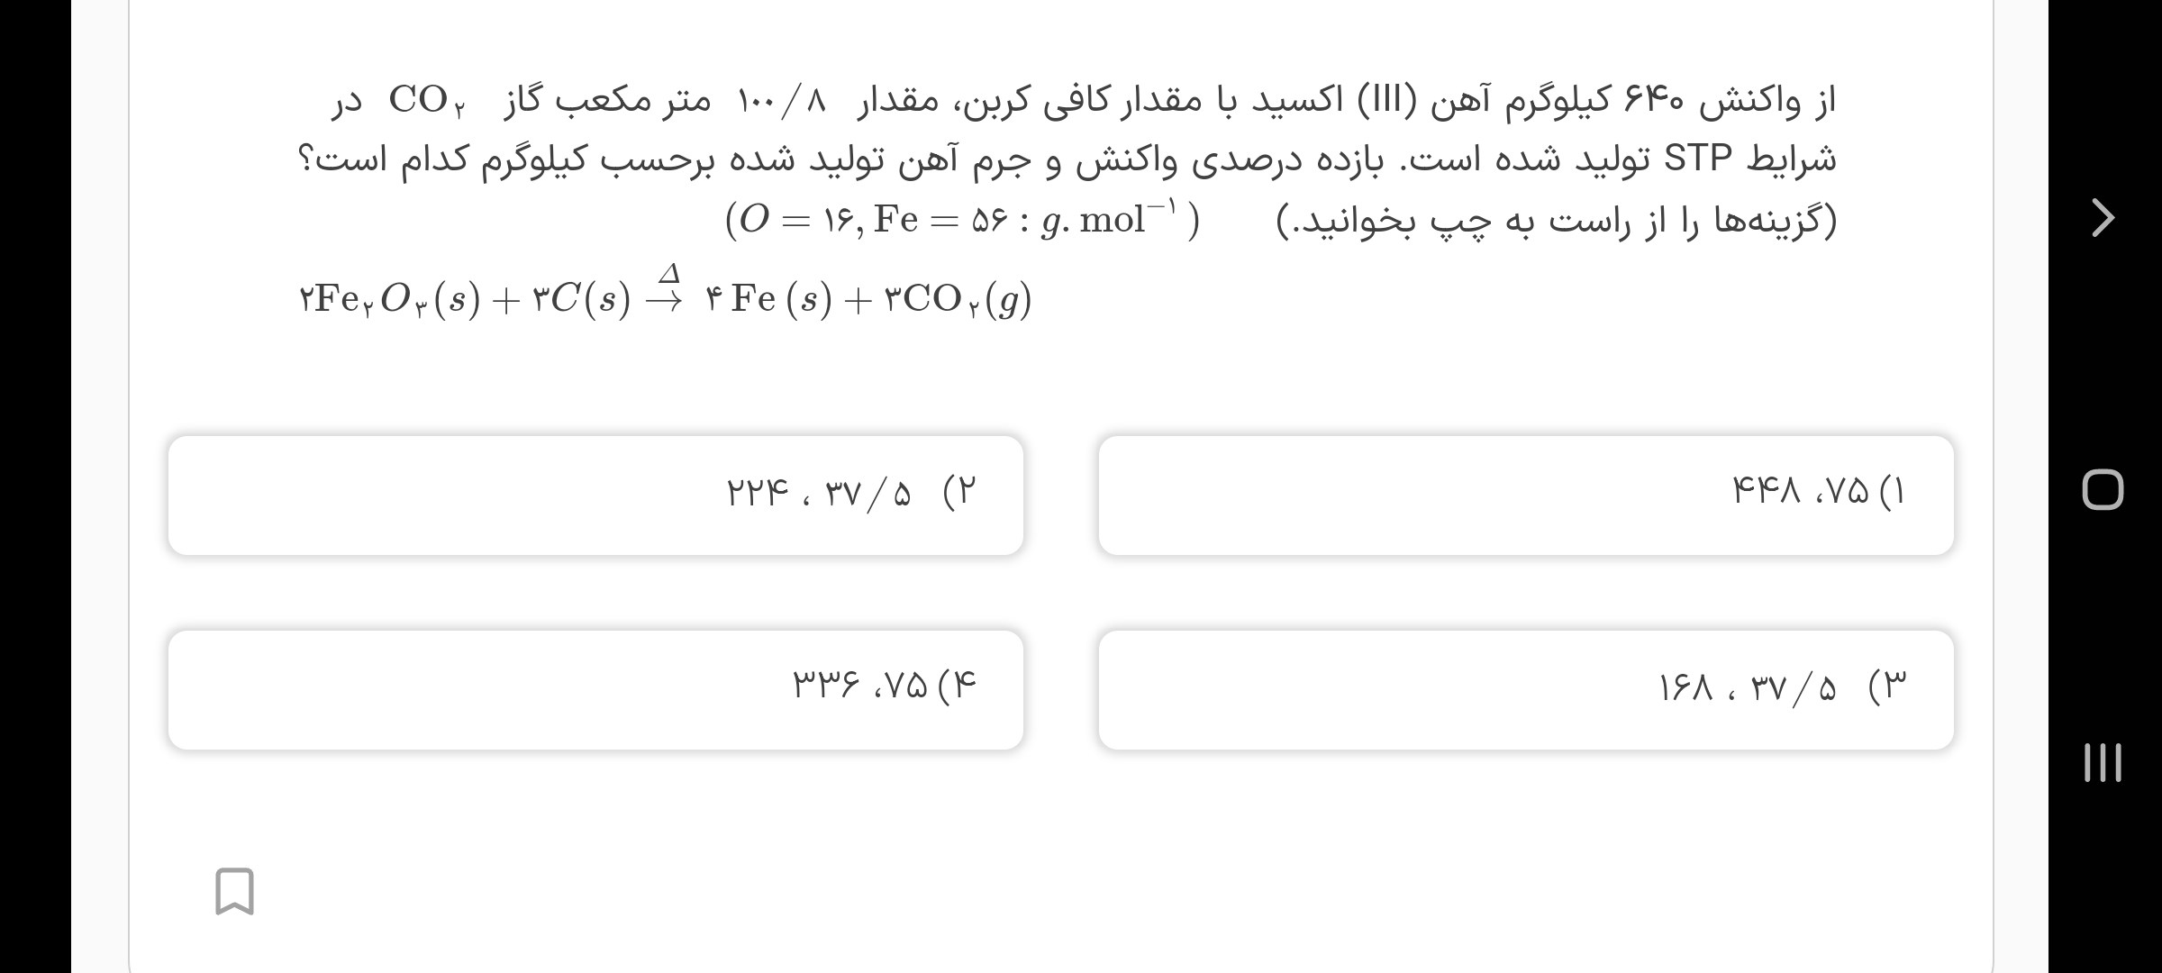Image resolution: width=2162 pixels, height=973 pixels.
Task: Open recent apps with three-bar icon
Action: 2103,762
